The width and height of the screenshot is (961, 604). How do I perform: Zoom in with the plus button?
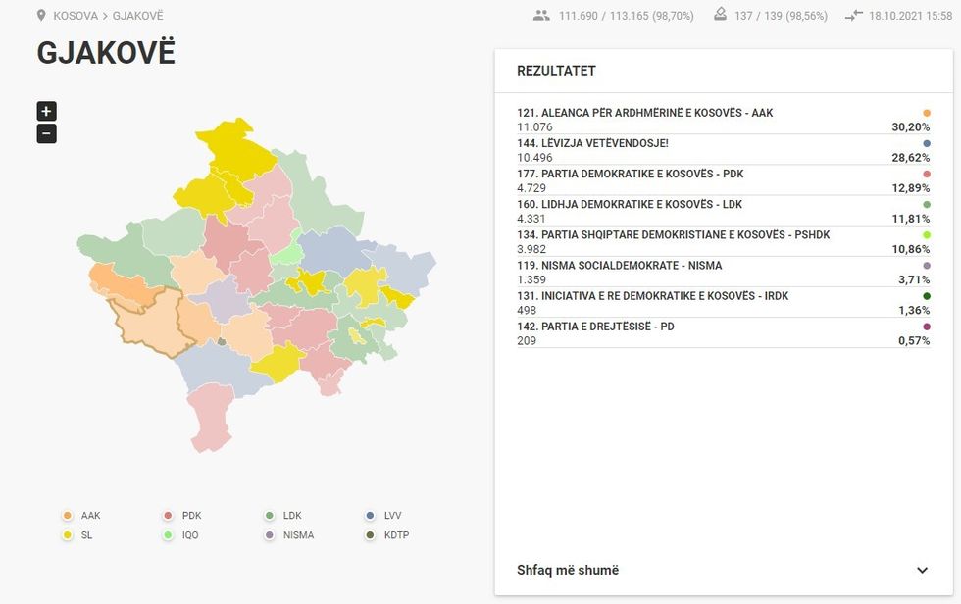[x=45, y=110]
